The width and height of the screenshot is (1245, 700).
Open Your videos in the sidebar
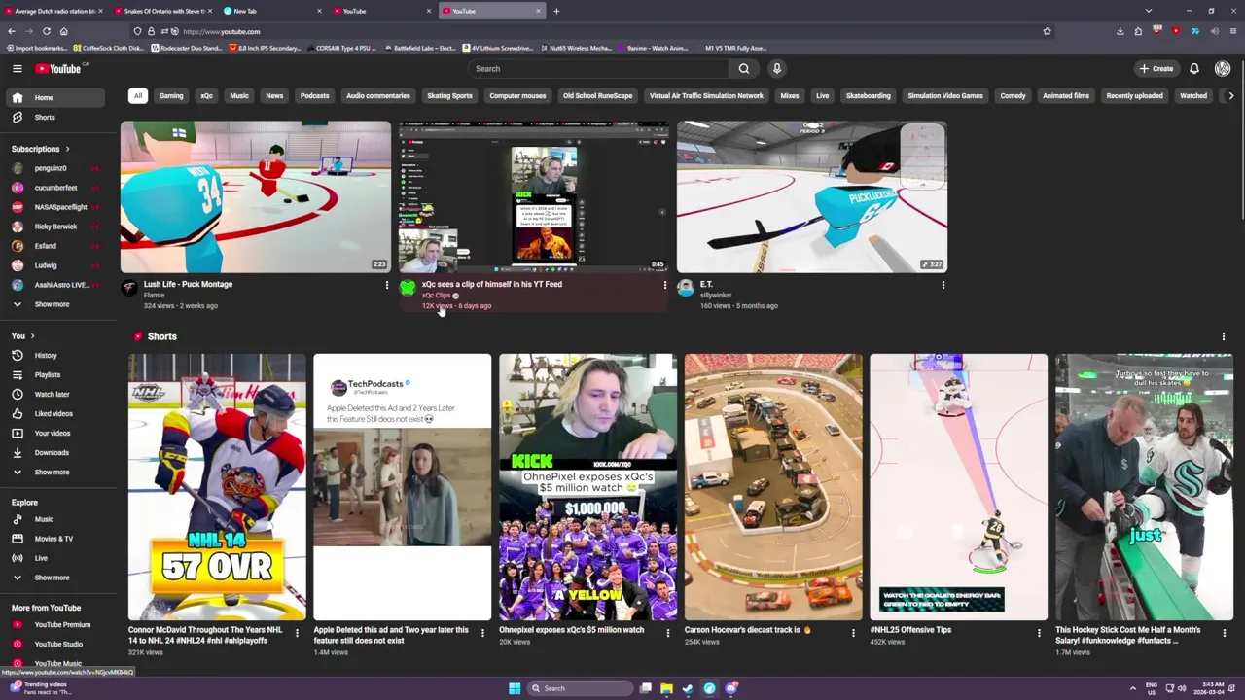(x=56, y=433)
